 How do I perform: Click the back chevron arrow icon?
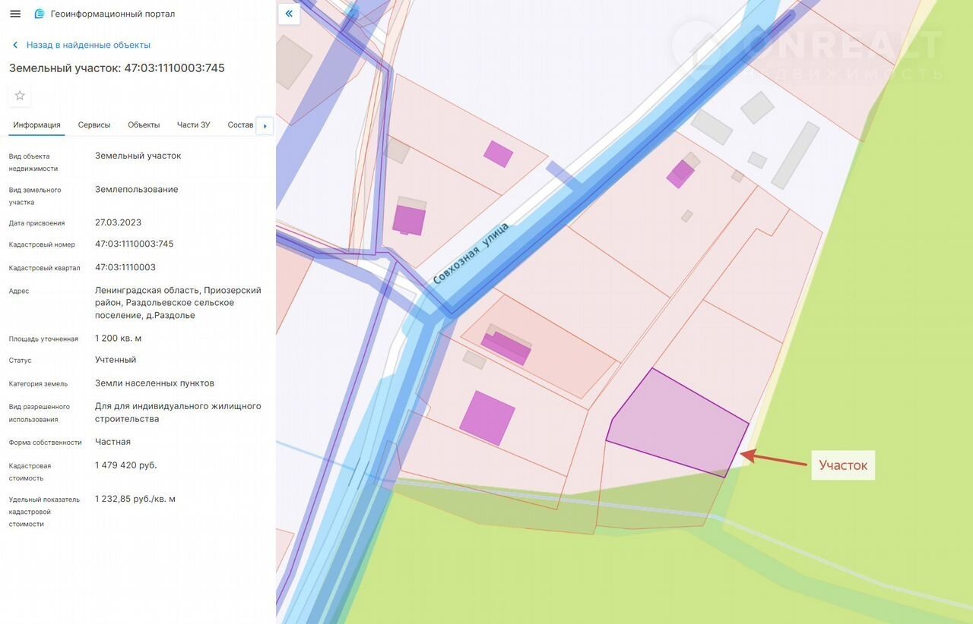pos(15,45)
